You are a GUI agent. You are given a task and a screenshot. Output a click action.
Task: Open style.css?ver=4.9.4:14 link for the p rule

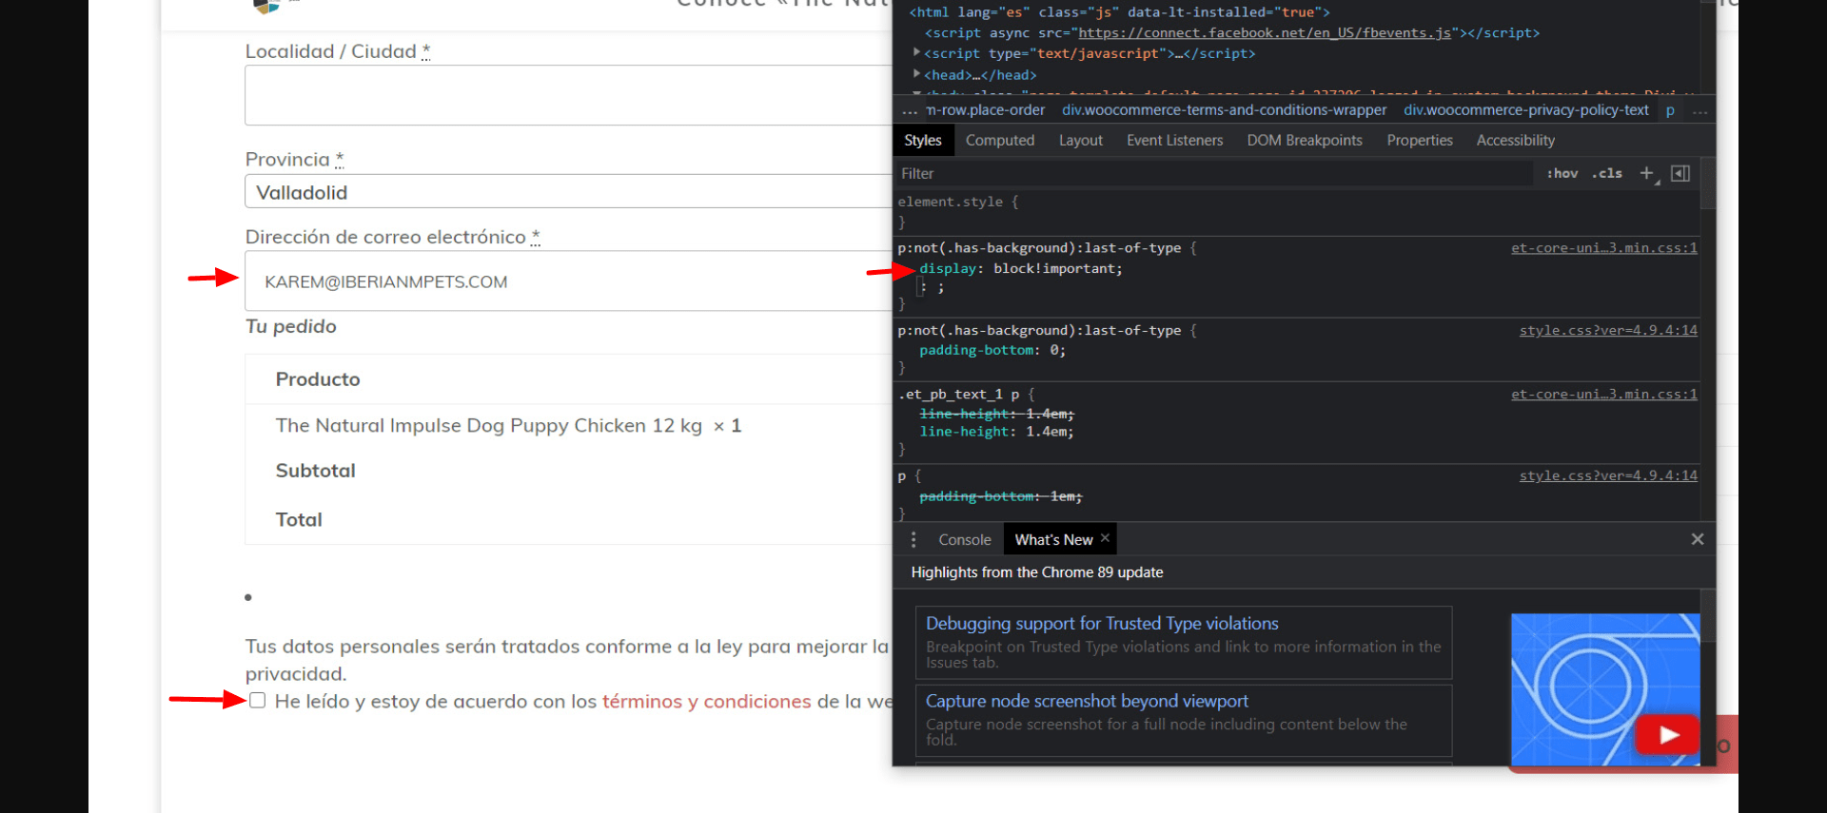click(1608, 475)
